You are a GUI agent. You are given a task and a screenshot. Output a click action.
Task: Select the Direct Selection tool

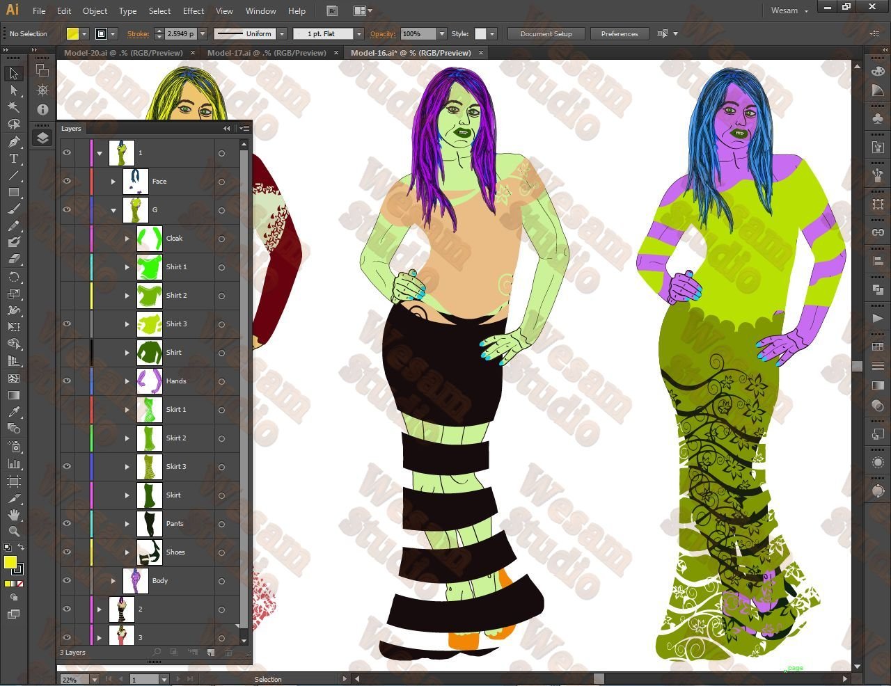click(x=14, y=90)
